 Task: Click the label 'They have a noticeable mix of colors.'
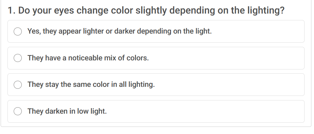88,58
